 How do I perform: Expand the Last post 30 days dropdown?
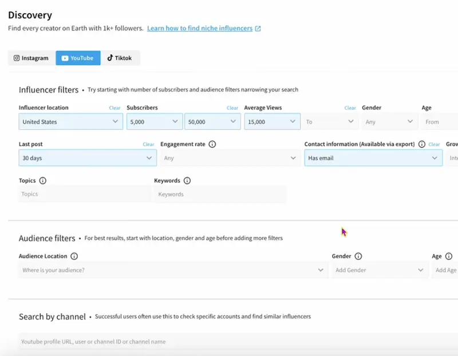[x=87, y=158]
